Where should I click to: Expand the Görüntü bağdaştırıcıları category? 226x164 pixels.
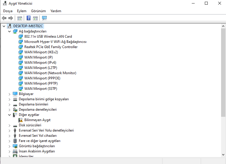(x=9, y=146)
